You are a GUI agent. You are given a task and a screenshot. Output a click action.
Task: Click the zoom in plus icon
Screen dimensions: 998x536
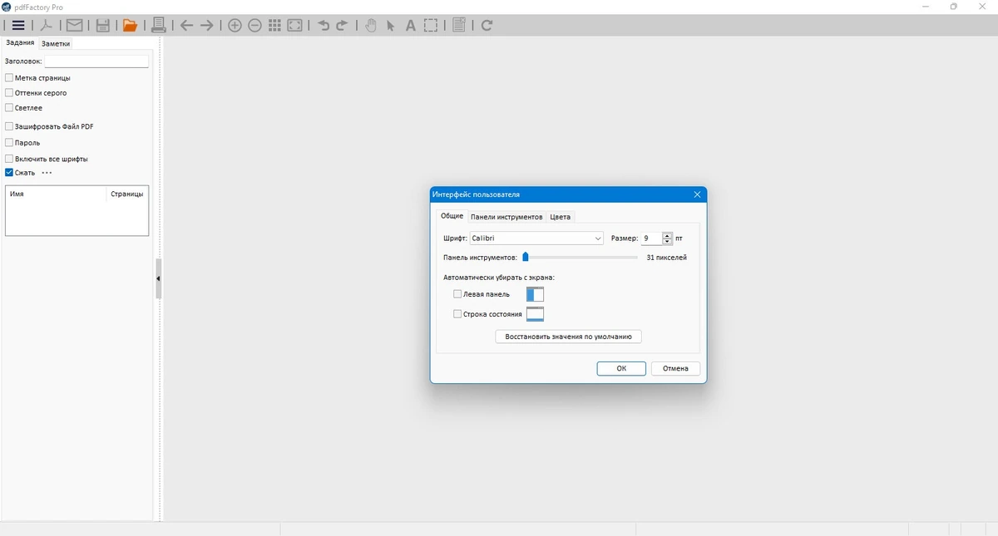pyautogui.click(x=235, y=26)
